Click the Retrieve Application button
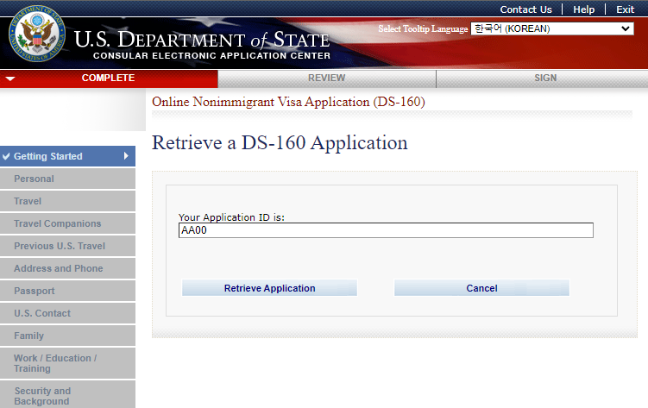Viewport: 648px width, 408px height. (269, 288)
